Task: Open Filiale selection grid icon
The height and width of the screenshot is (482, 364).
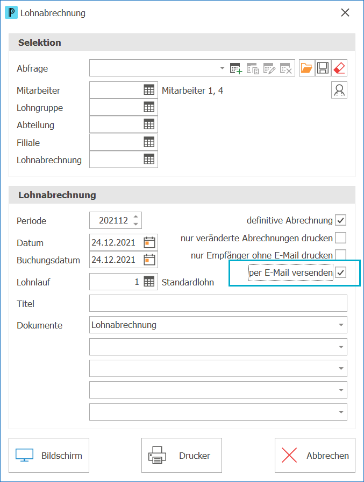Action: click(x=149, y=142)
